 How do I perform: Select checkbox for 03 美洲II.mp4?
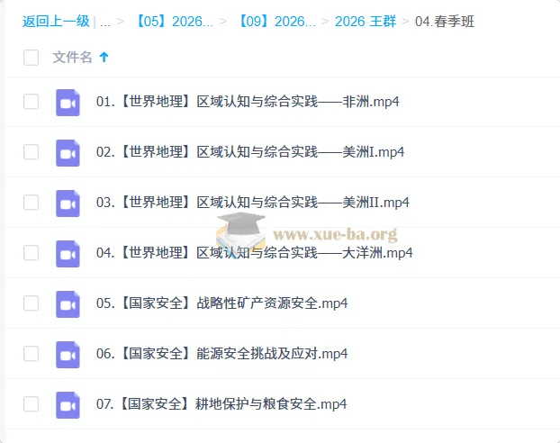[x=32, y=203]
